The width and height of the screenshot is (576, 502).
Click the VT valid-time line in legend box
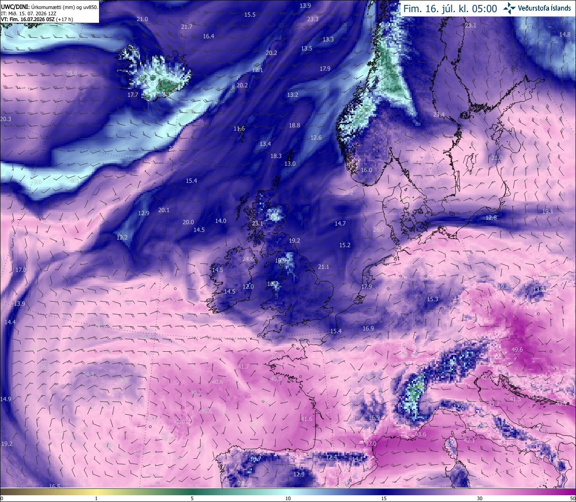37,19
